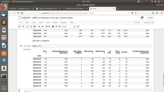Paste cells below icon

pyautogui.click(x=35, y=27)
